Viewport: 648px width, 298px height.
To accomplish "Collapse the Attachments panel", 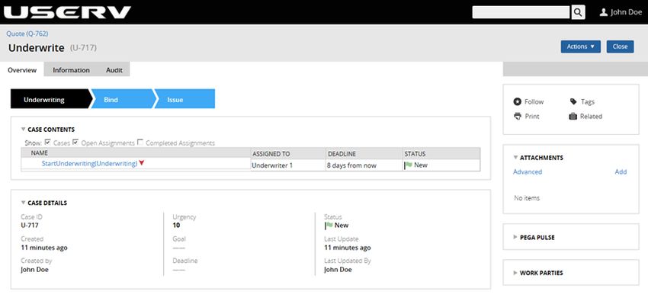I will pyautogui.click(x=515, y=158).
